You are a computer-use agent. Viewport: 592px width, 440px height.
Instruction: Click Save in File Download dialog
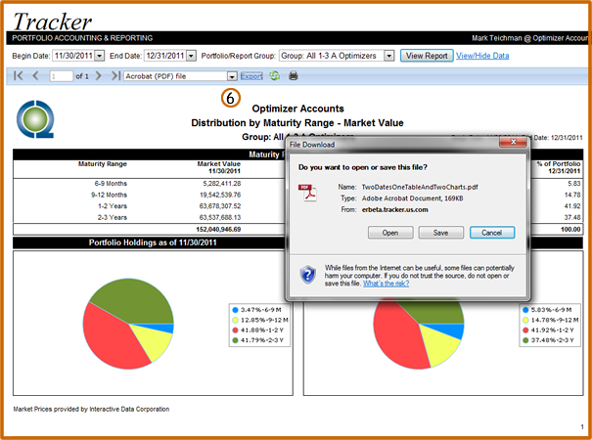(x=440, y=233)
